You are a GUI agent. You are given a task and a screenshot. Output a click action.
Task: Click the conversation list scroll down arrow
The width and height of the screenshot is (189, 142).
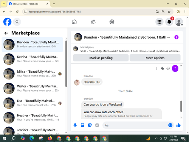coord(66,133)
